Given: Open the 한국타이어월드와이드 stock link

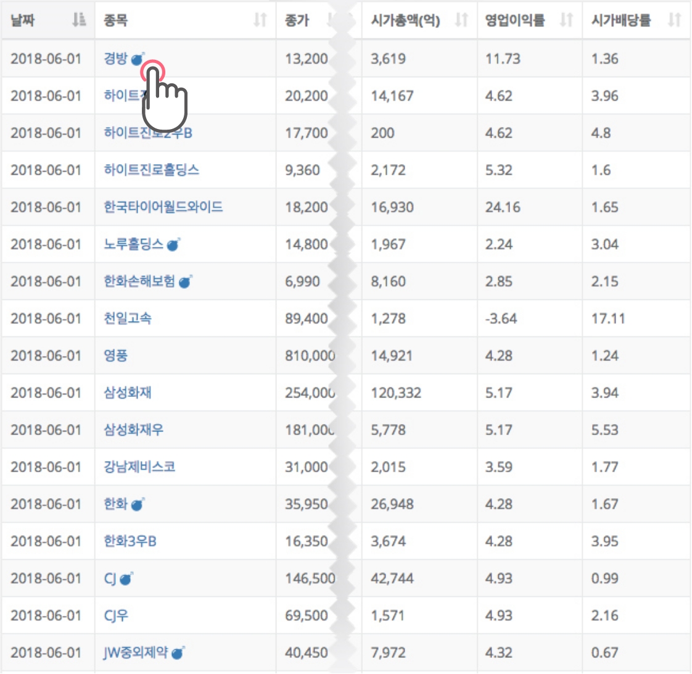Looking at the screenshot, I should coord(163,207).
